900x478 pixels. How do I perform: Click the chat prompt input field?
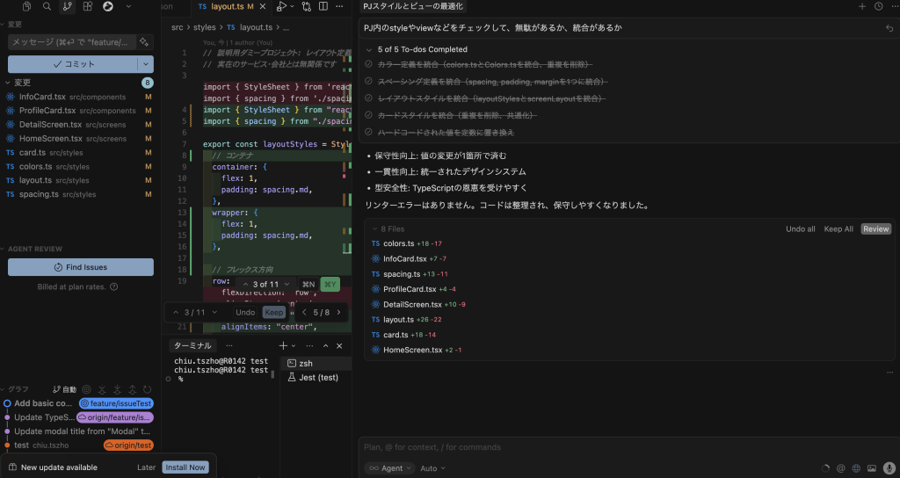615,447
